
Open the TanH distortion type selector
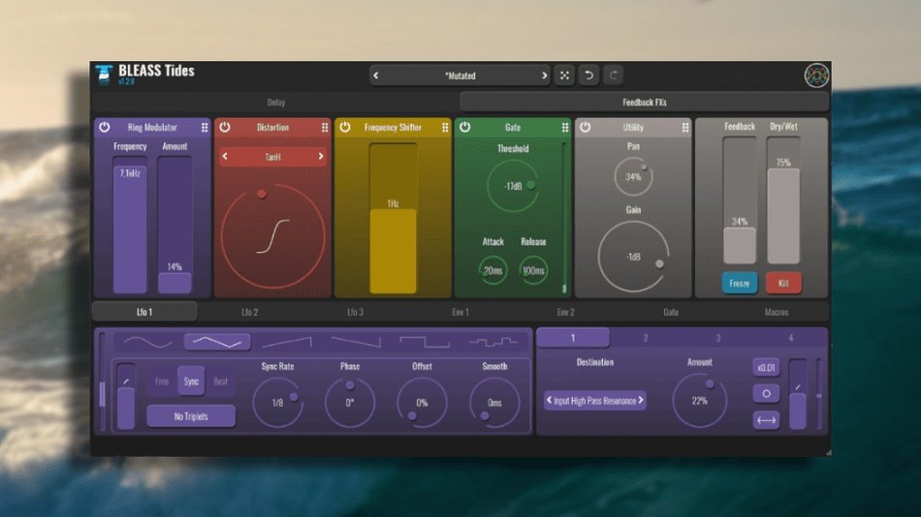pyautogui.click(x=272, y=156)
